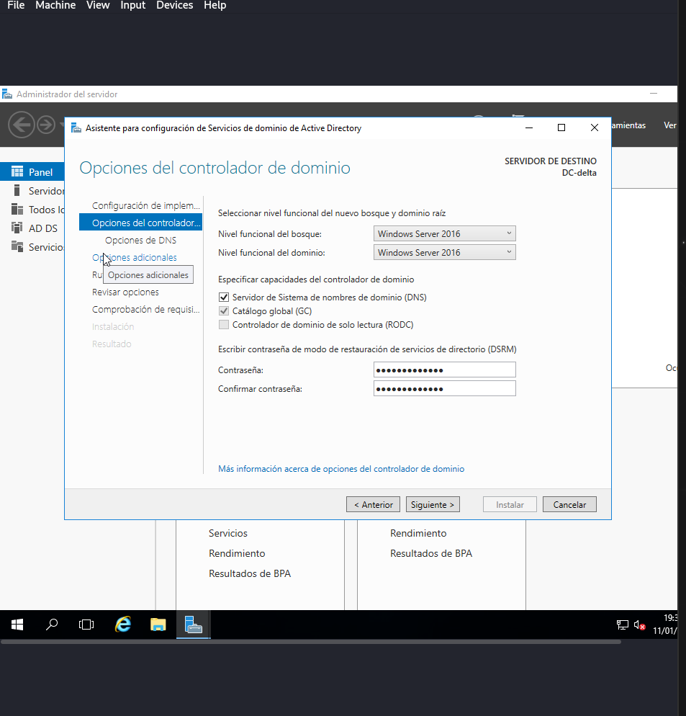Select Comprobación de requisitos step
This screenshot has height=716, width=686.
pos(146,310)
